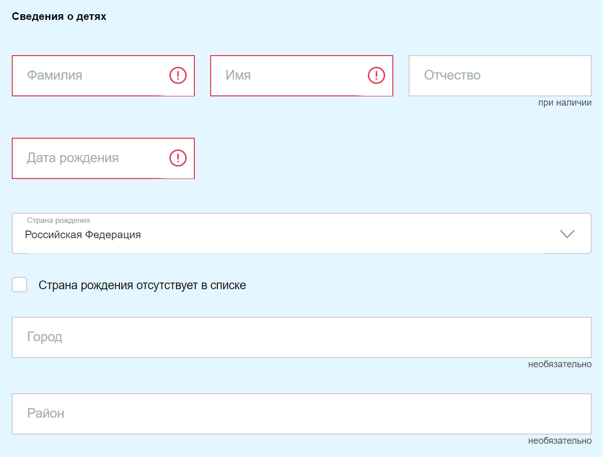This screenshot has width=603, height=457.
Task: Open the Страна рождения dropdown
Action: (x=301, y=233)
